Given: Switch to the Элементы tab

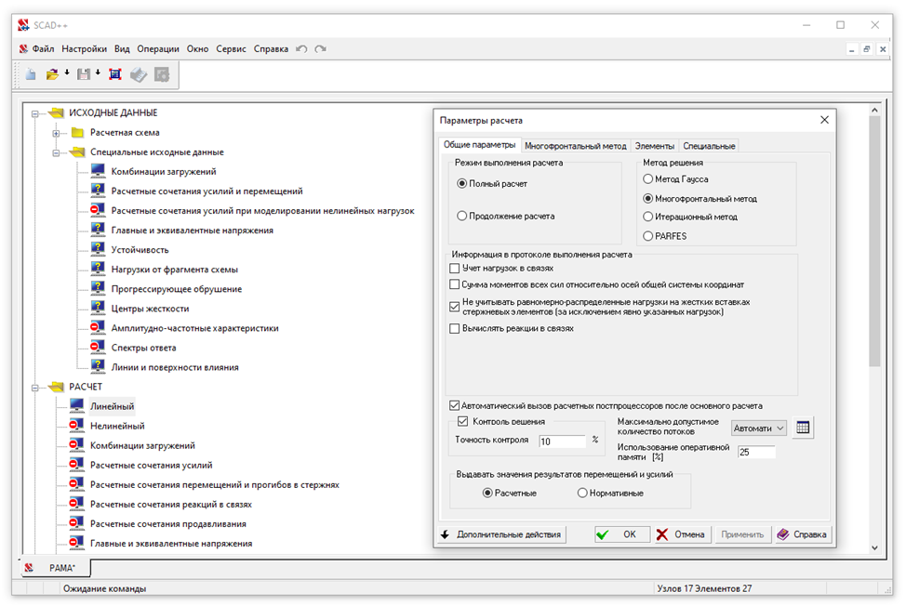Looking at the screenshot, I should 655,146.
